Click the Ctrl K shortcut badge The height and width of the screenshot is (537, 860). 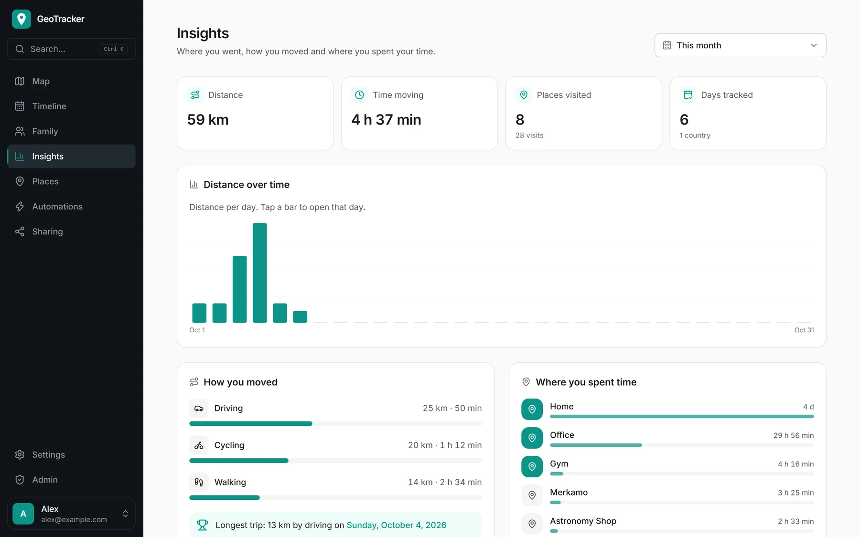(114, 49)
